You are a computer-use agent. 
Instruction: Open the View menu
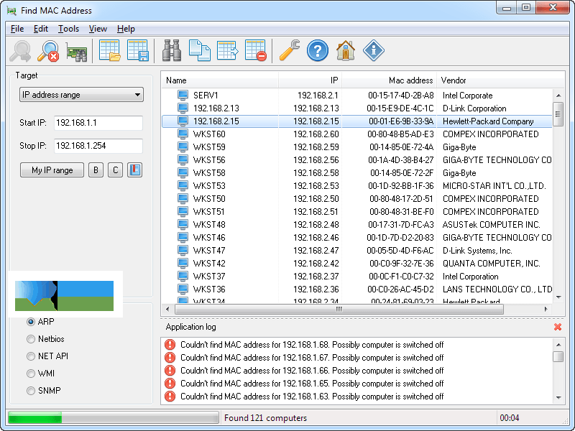coord(98,29)
